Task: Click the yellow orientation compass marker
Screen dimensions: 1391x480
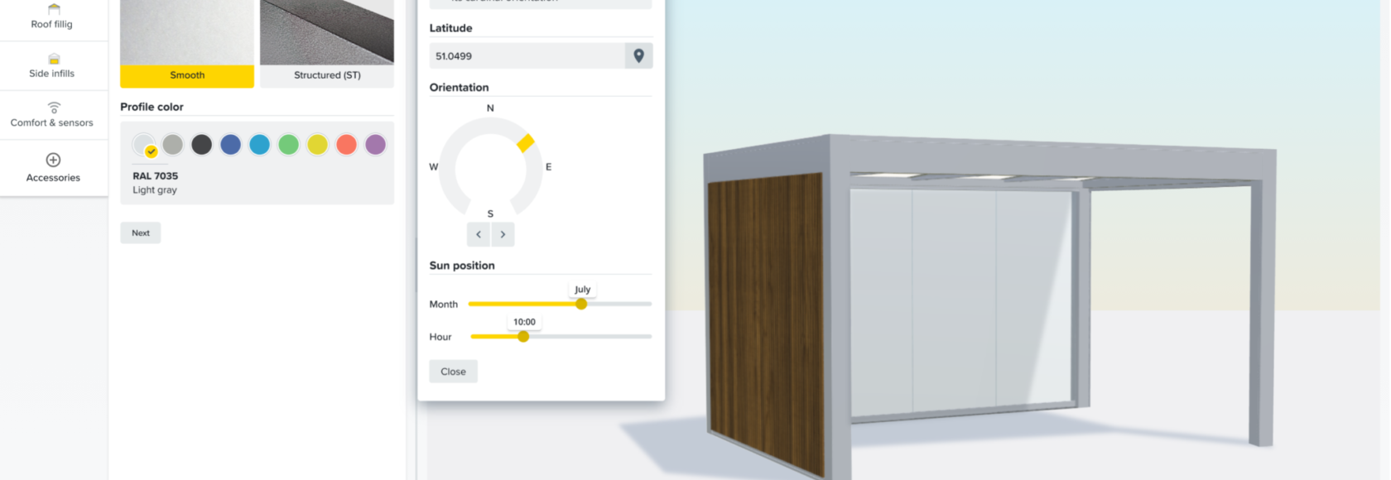Action: [x=526, y=142]
